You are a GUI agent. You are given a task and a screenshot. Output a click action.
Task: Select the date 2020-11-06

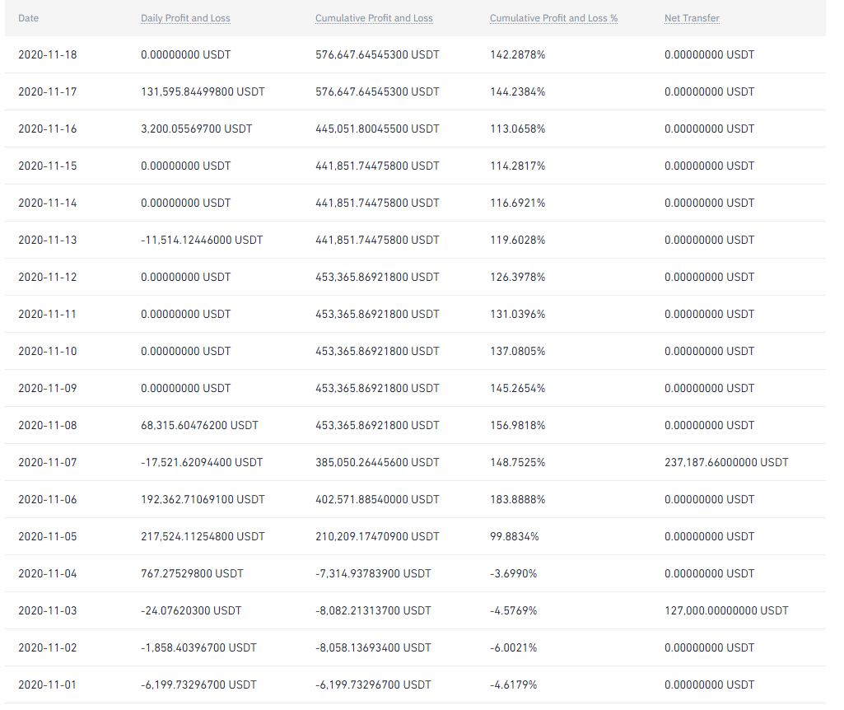(x=48, y=499)
